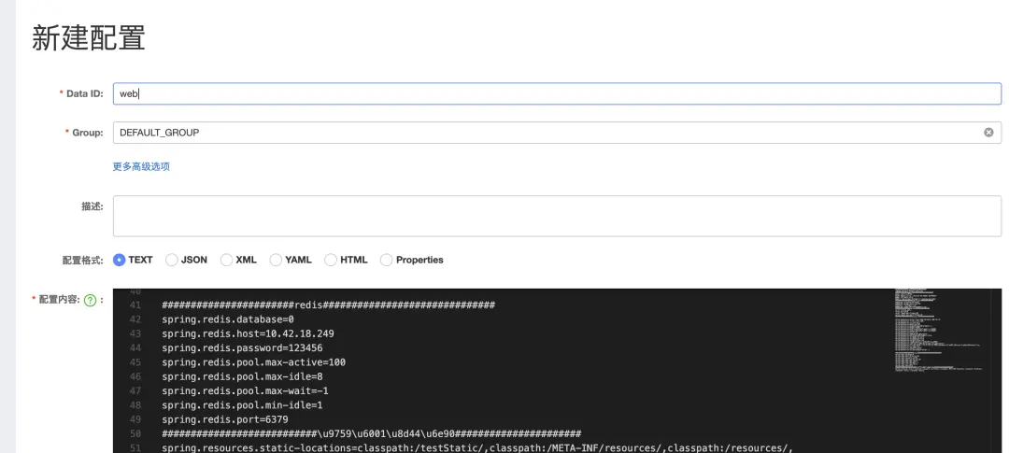Select the Properties format radio button
Image resolution: width=1009 pixels, height=453 pixels.
pos(386,260)
